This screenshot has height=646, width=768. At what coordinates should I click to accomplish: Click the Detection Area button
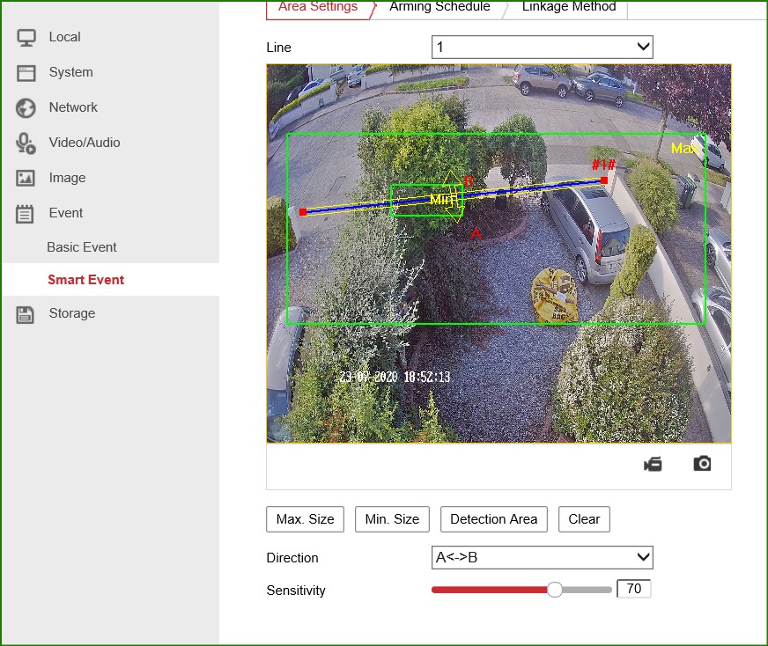click(493, 519)
